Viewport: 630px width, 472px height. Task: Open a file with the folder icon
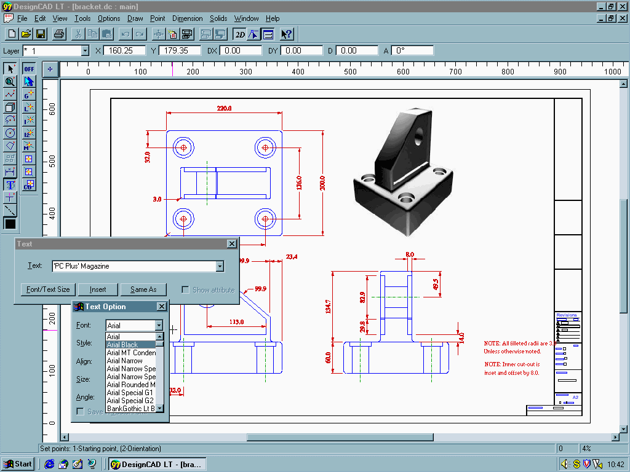26,34
